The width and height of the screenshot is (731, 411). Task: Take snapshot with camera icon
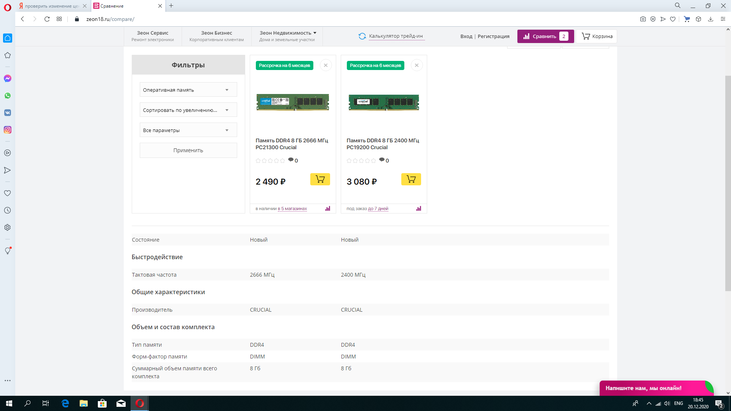pyautogui.click(x=643, y=19)
